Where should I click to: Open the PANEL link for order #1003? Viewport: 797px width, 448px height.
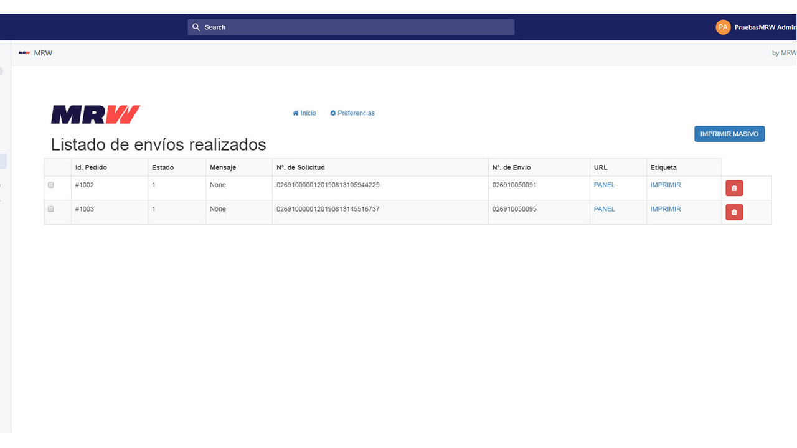pos(604,209)
